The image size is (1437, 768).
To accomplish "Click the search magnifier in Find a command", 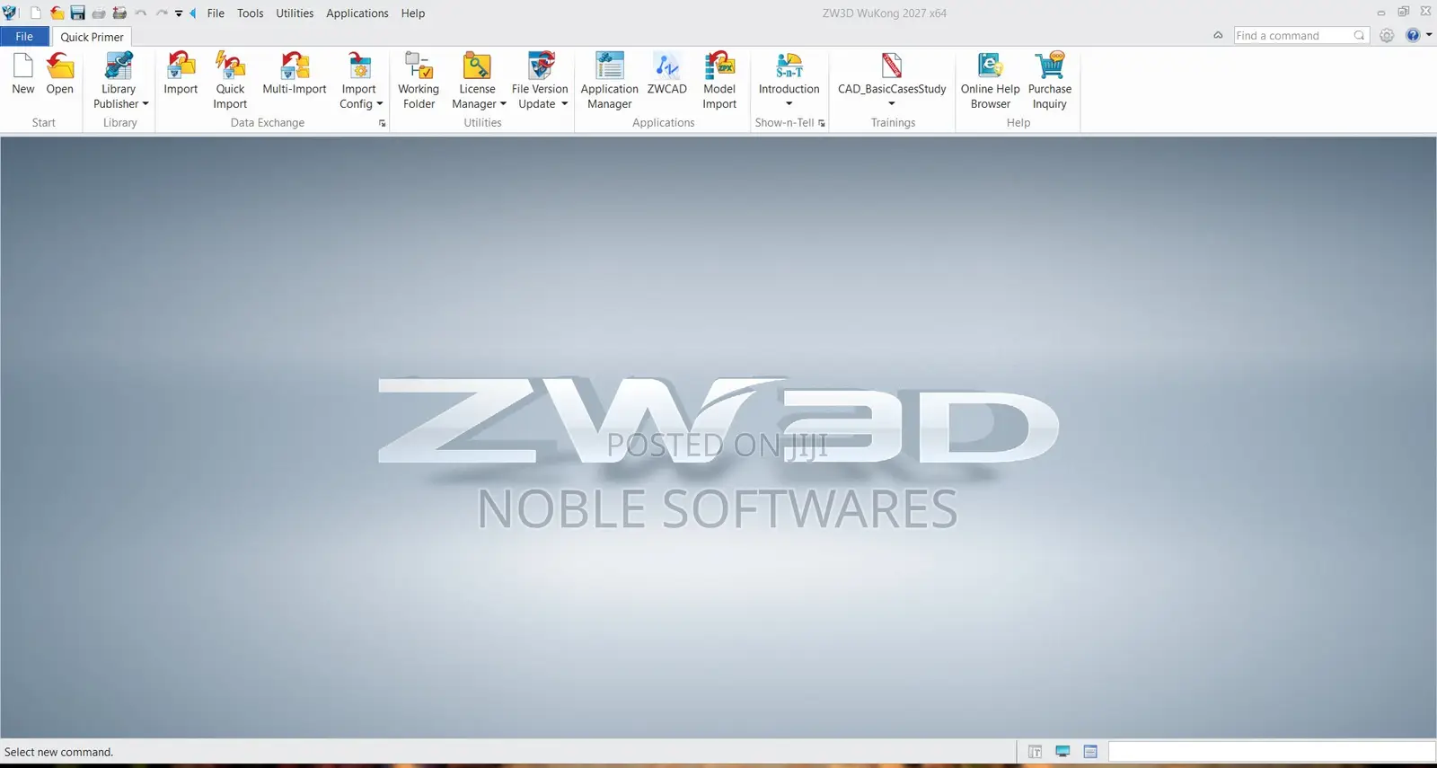I will [x=1360, y=36].
